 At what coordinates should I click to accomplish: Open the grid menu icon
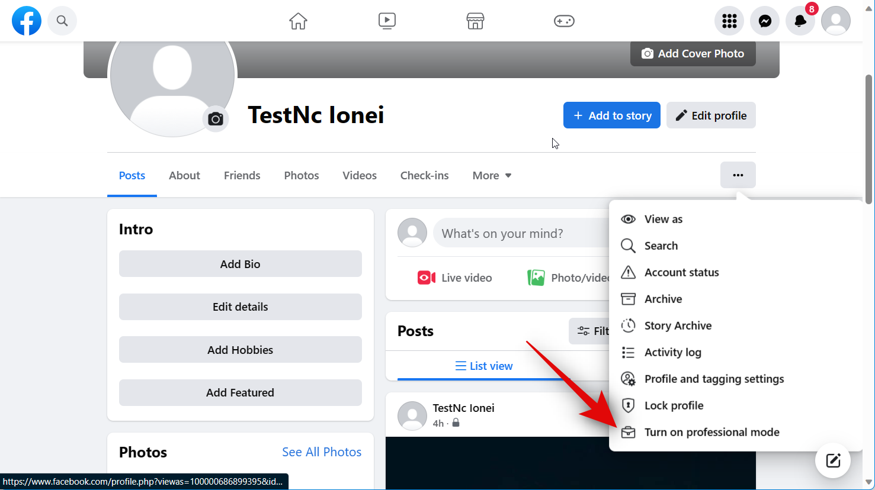click(x=729, y=21)
